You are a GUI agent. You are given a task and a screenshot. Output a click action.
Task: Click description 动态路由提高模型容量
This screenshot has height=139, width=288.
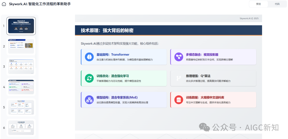tap(122, 103)
